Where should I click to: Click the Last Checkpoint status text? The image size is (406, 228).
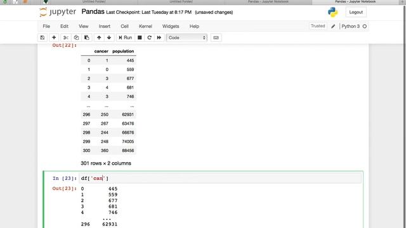(x=149, y=12)
